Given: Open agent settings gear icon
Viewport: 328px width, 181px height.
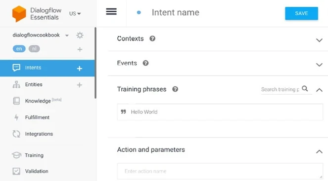Looking at the screenshot, I should pos(80,35).
